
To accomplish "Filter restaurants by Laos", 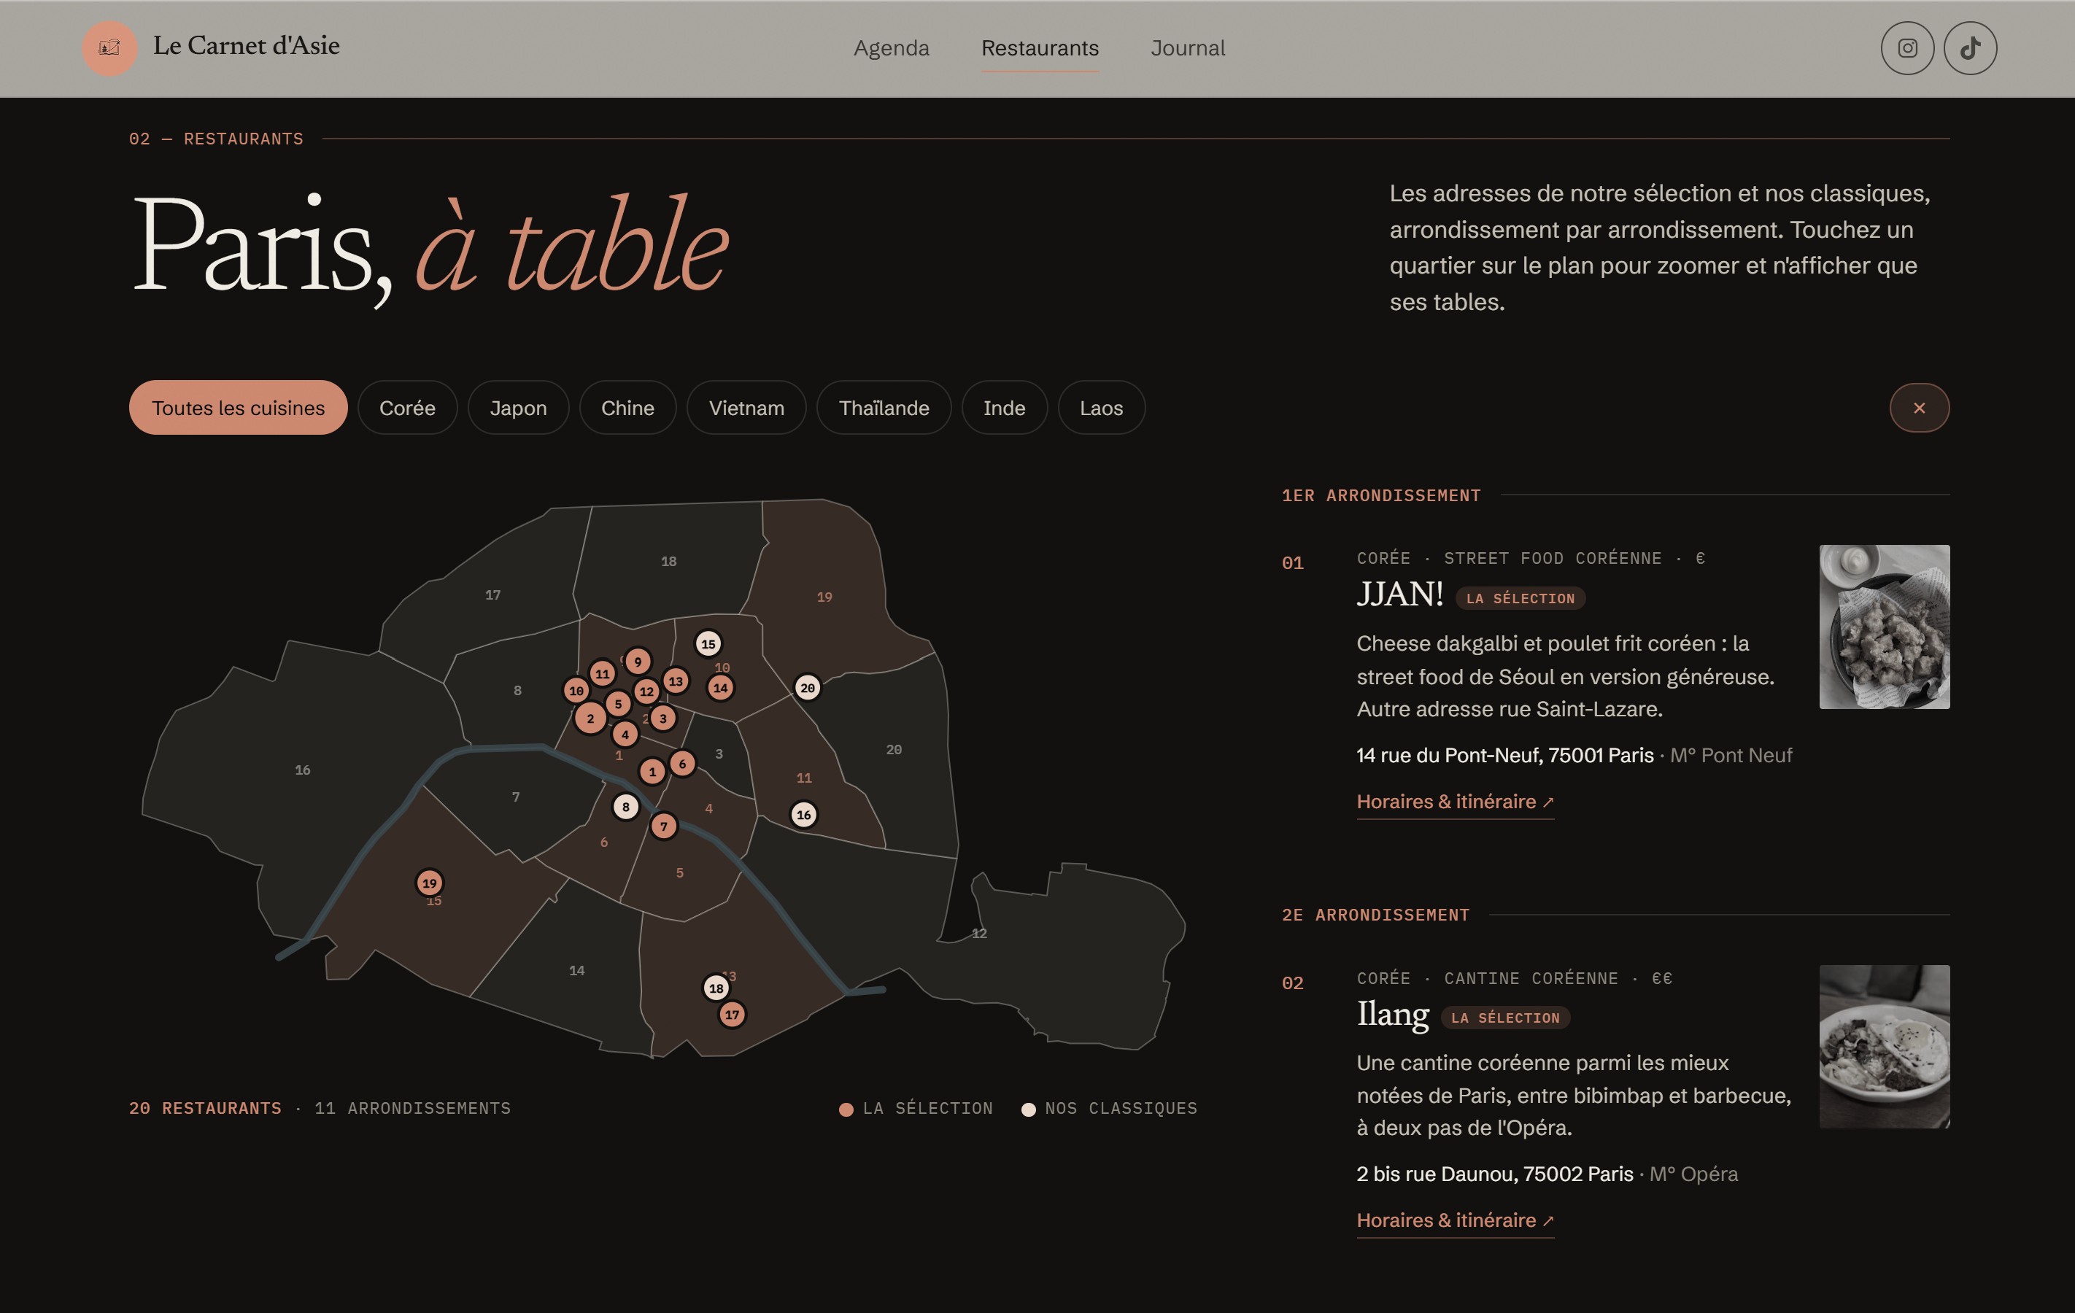I will [1102, 408].
